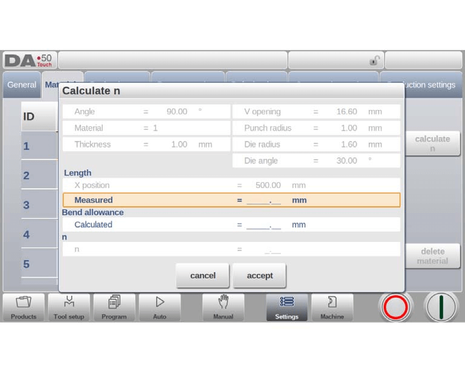This screenshot has height=372, width=465.
Task: Switch to the General tab
Action: click(22, 85)
